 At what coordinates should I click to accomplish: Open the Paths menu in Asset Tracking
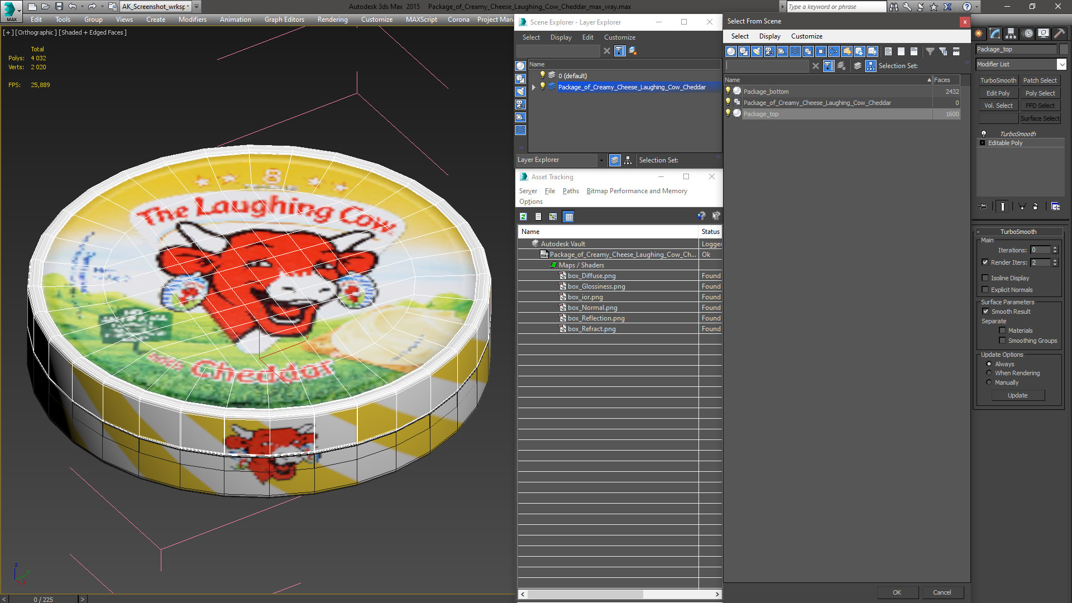click(570, 191)
